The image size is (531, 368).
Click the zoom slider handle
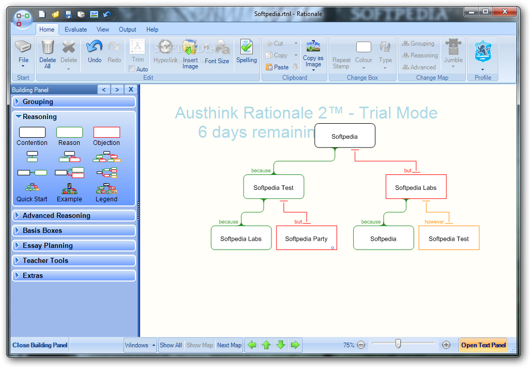click(398, 344)
